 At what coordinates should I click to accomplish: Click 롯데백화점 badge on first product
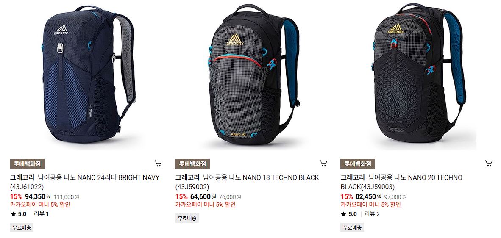[27, 164]
